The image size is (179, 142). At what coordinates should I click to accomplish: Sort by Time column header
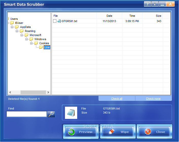tap(132, 16)
